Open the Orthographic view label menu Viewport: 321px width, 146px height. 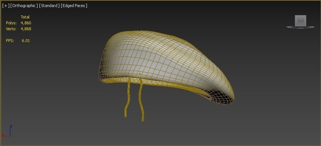[x=24, y=6]
